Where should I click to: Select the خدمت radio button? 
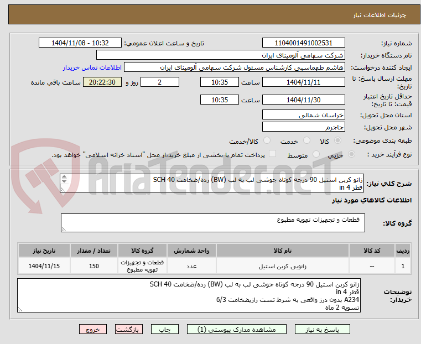306,140
